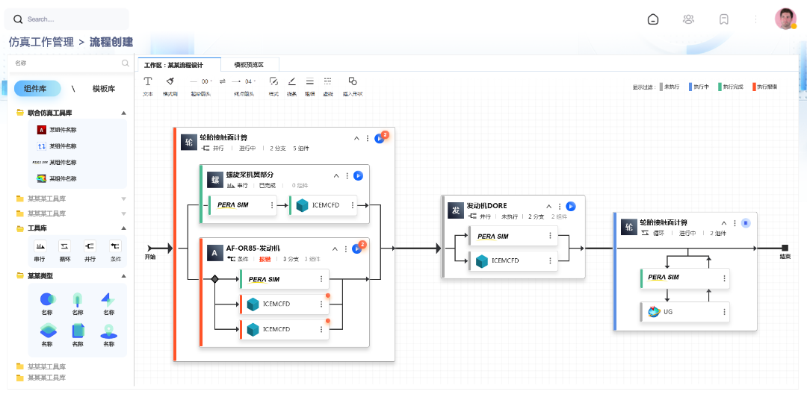This screenshot has width=807, height=400.
Task: Switch to the 模板库 tab
Action: (103, 89)
